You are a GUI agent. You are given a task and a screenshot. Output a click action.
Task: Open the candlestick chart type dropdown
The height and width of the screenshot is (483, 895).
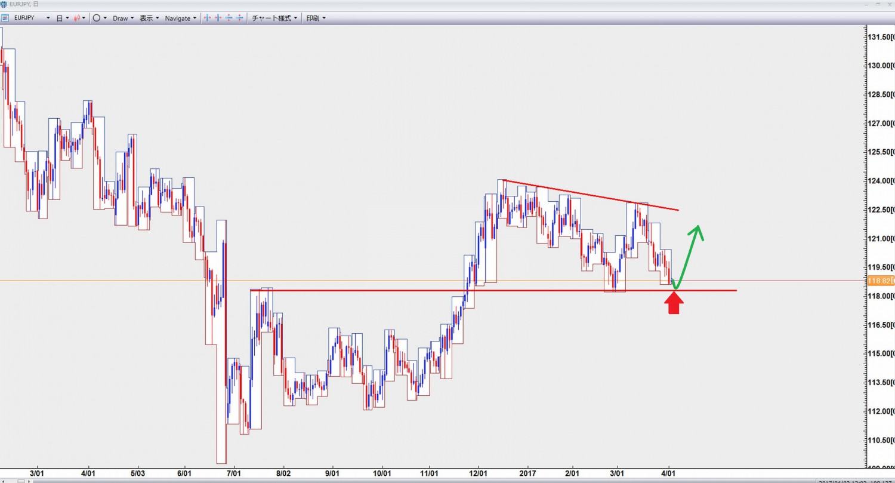79,18
